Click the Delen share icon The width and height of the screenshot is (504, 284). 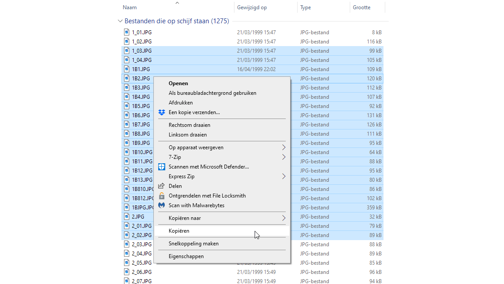[x=162, y=186]
